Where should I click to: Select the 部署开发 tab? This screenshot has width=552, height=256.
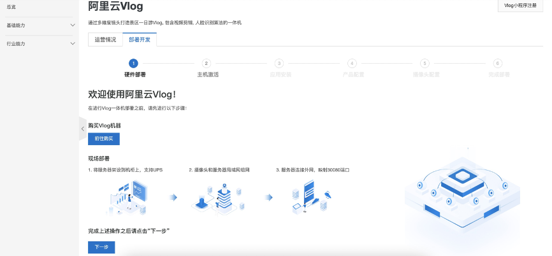140,39
